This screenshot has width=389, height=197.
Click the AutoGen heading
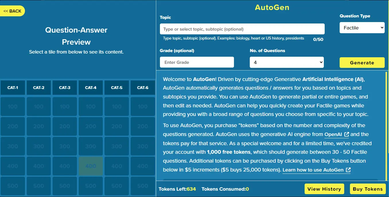pos(272,7)
